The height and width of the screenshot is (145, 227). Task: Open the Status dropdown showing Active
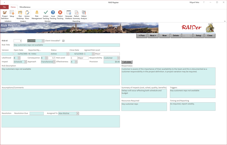click(x=68, y=54)
